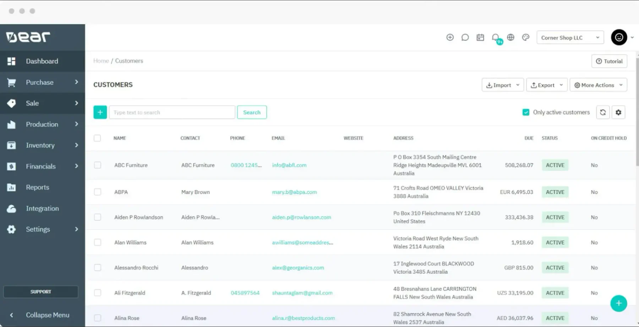
Task: Select the ABPA row checkbox
Action: [x=98, y=192]
